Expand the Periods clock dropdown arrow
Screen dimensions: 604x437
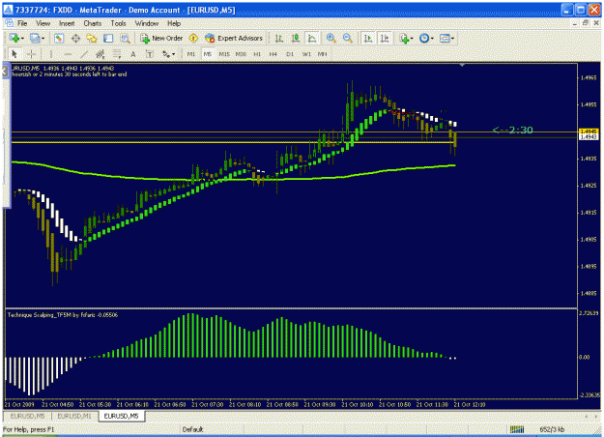pyautogui.click(x=432, y=38)
